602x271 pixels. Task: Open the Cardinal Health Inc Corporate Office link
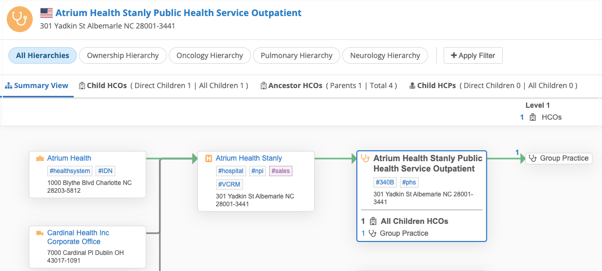tap(78, 237)
